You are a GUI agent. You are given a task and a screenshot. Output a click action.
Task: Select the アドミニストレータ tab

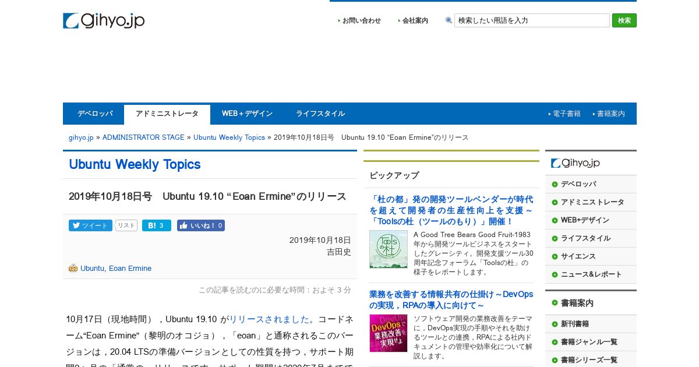pos(167,114)
